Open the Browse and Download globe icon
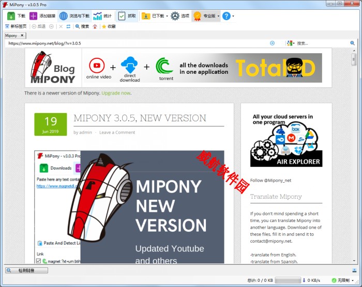The image size is (362, 287). click(63, 16)
